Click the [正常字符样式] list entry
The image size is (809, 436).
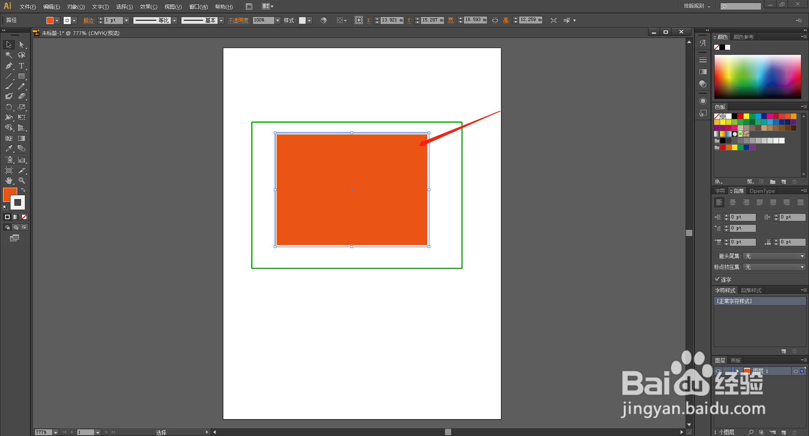tap(760, 301)
